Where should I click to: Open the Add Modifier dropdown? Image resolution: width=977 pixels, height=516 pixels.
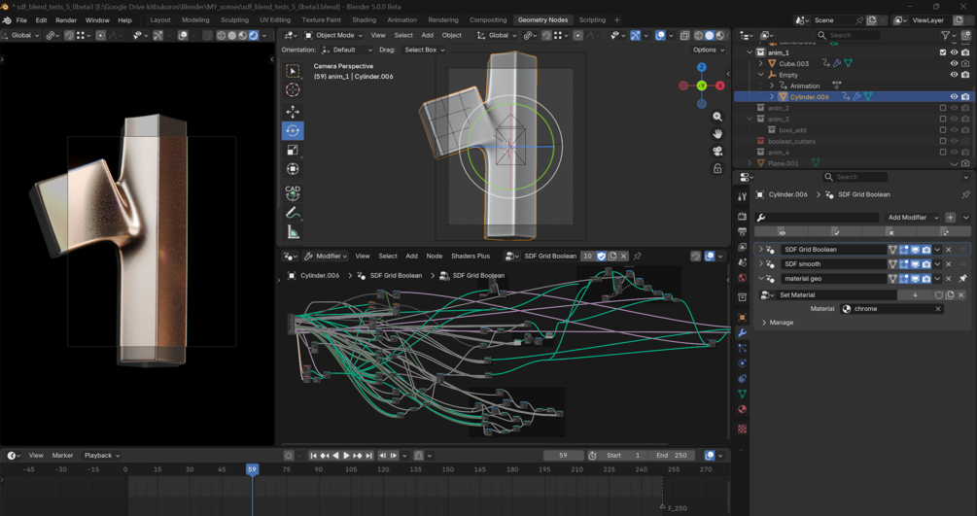click(913, 218)
